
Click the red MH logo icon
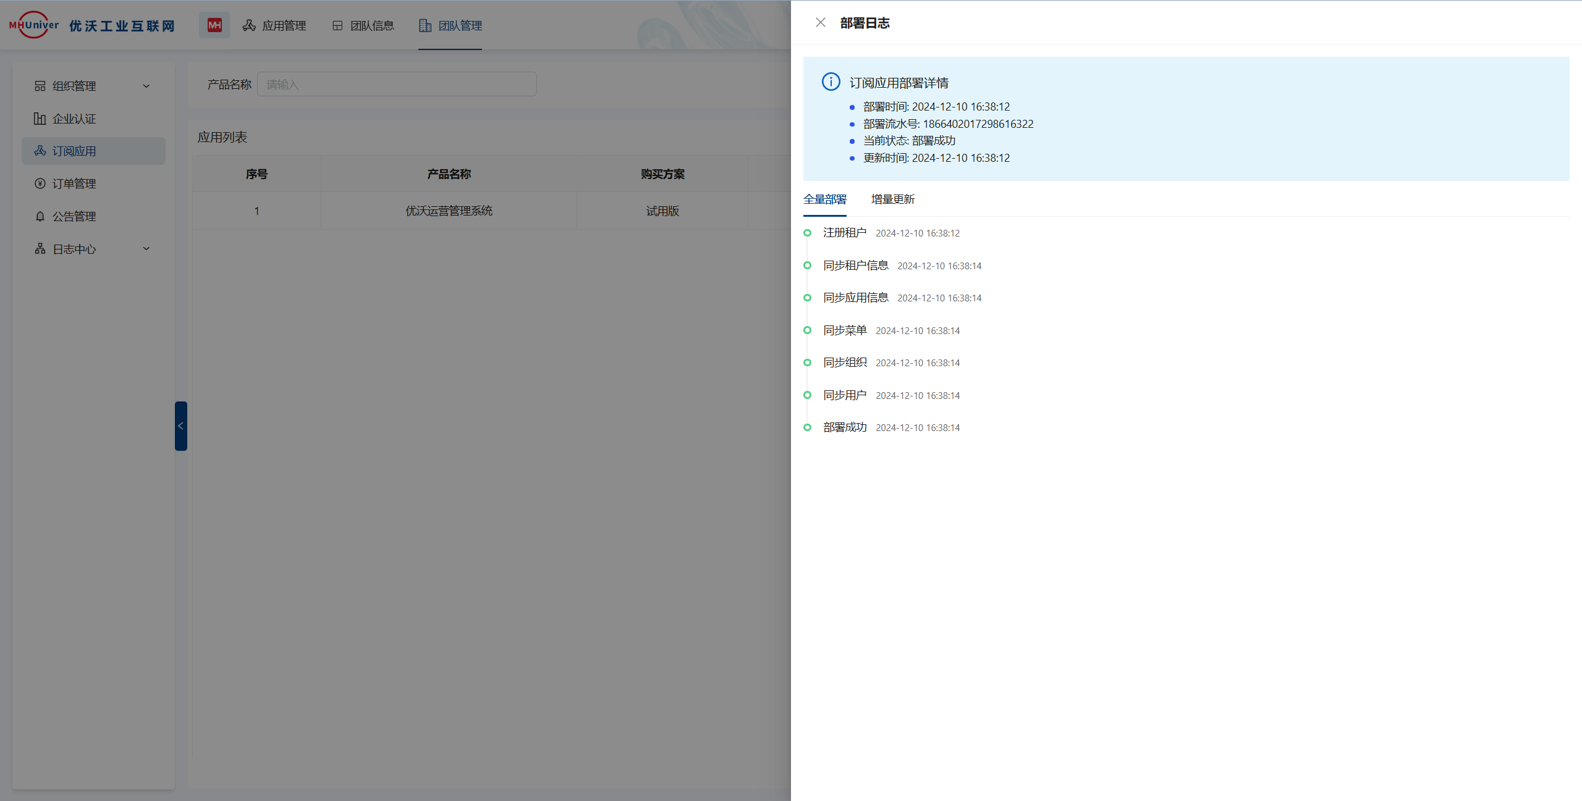click(214, 25)
